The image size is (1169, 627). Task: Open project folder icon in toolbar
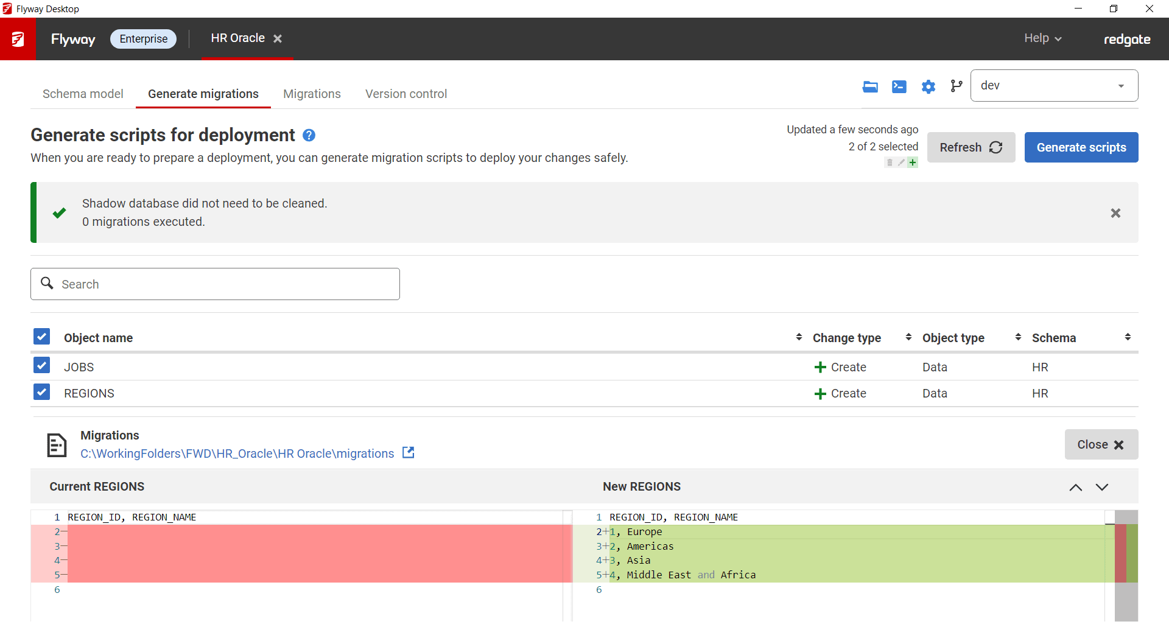(870, 86)
